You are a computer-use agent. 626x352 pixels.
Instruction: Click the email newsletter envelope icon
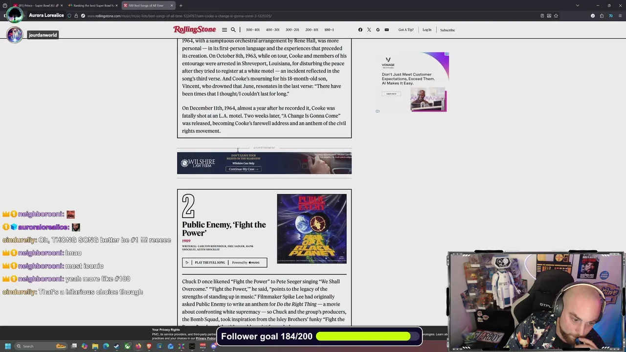click(x=386, y=30)
